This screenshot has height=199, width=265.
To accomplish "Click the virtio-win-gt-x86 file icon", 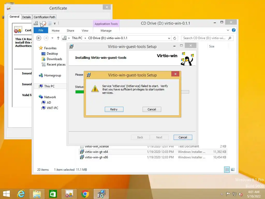I will [x=82, y=157].
